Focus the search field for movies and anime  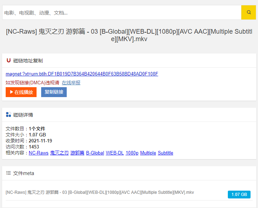(x=122, y=12)
